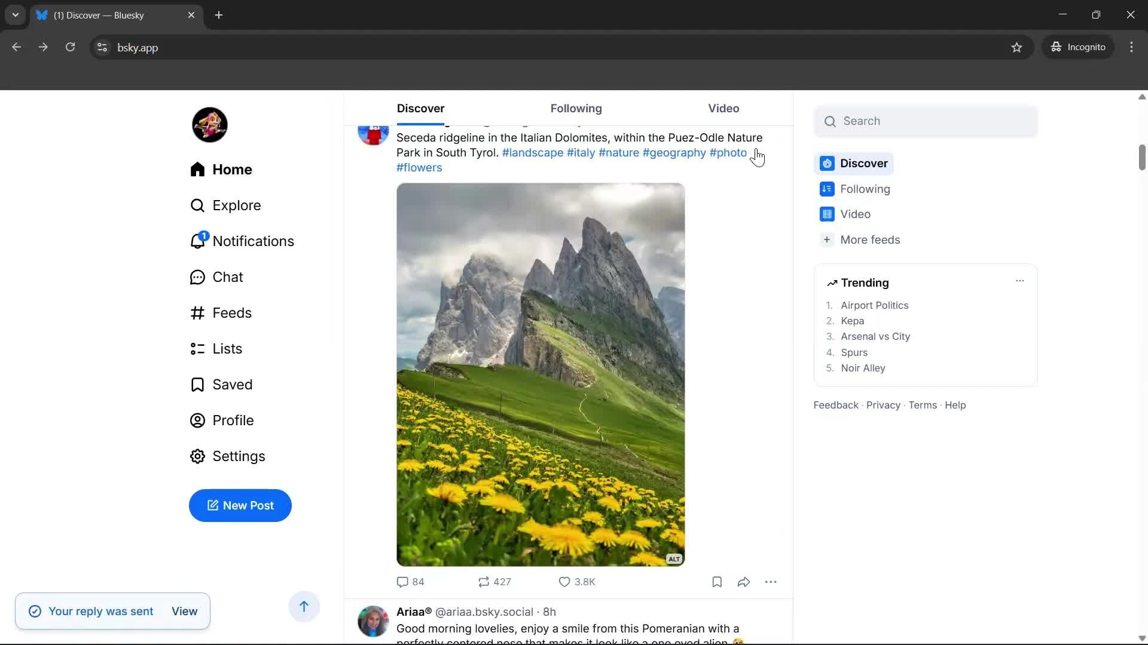Open the browser tab search arrow
This screenshot has height=645, width=1148.
tap(15, 15)
